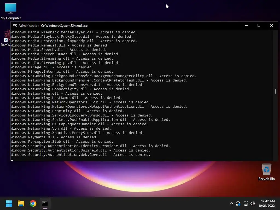Close the Administrator cmd.exe window
This screenshot has width=280, height=210.
pos(272,25)
